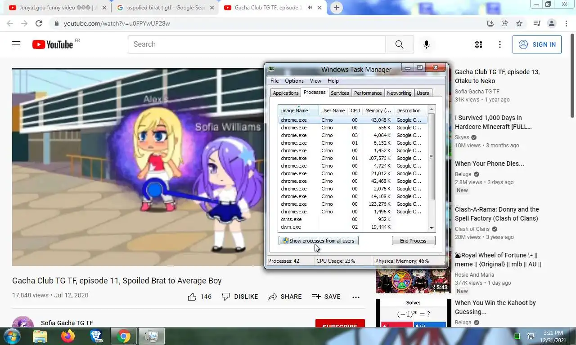Open Sofia Gacha TG TF channel link

tap(67, 323)
